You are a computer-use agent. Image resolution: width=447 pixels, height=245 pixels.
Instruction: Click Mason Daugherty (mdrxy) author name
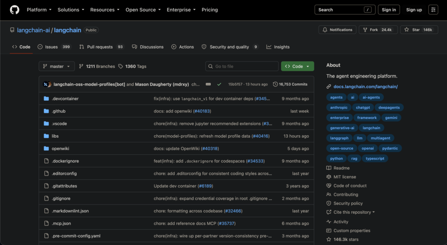click(x=162, y=84)
